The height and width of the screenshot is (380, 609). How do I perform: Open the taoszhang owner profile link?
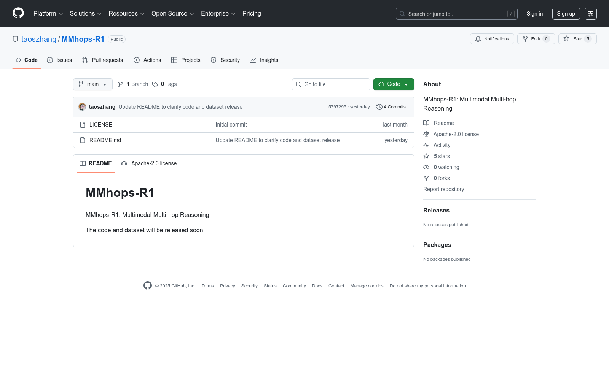39,39
